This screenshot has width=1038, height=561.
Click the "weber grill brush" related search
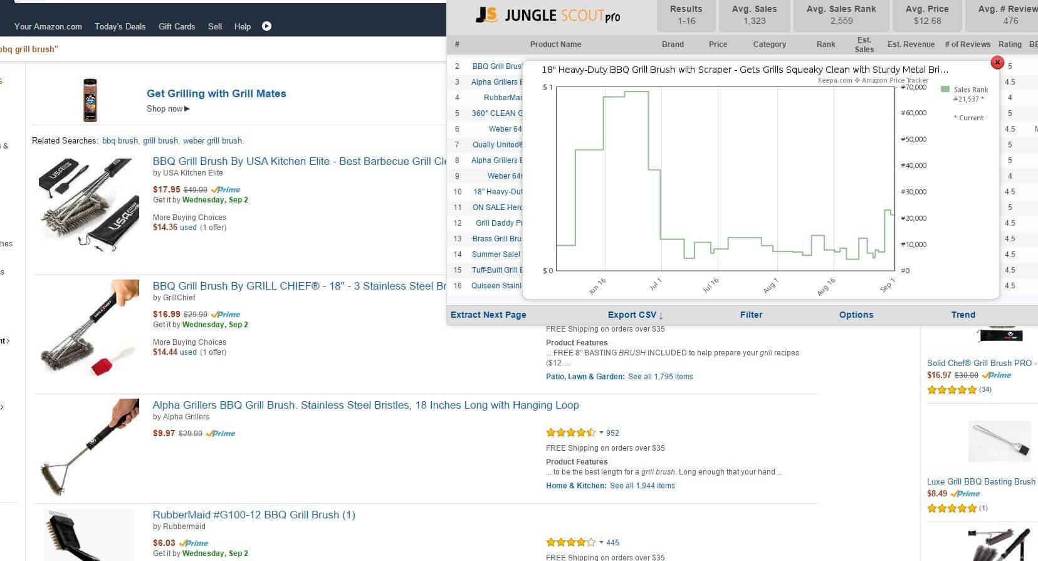pos(212,141)
